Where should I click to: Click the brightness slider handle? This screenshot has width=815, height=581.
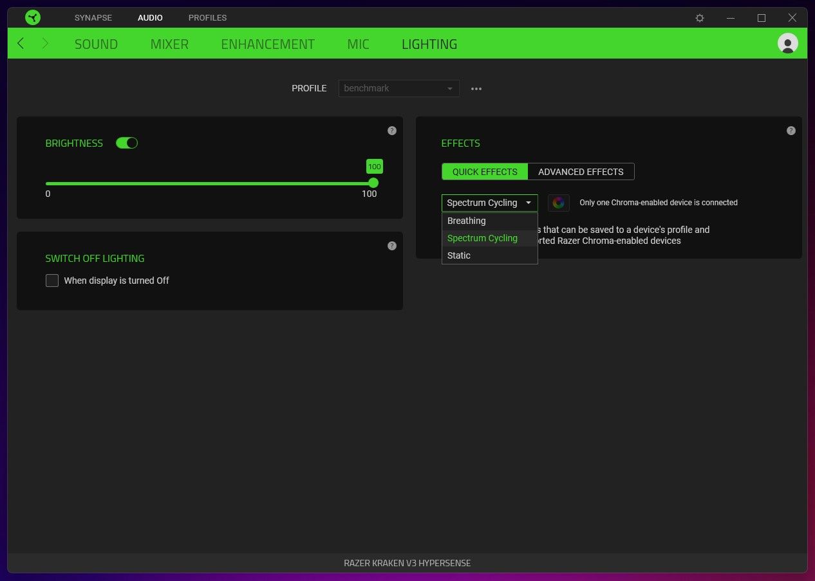373,183
